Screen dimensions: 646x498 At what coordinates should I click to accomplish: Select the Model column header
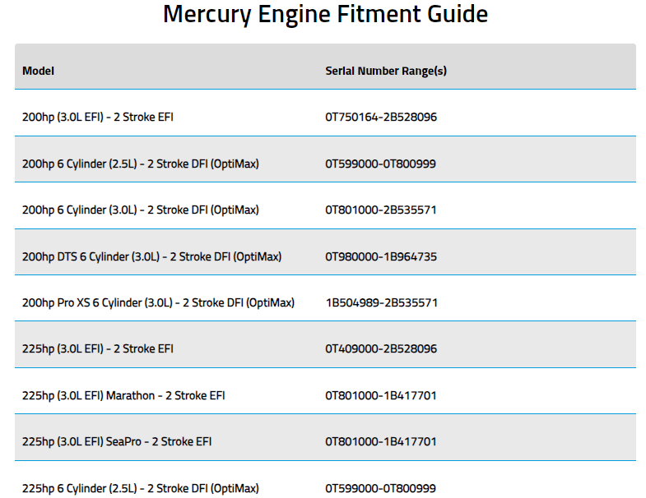pyautogui.click(x=38, y=71)
